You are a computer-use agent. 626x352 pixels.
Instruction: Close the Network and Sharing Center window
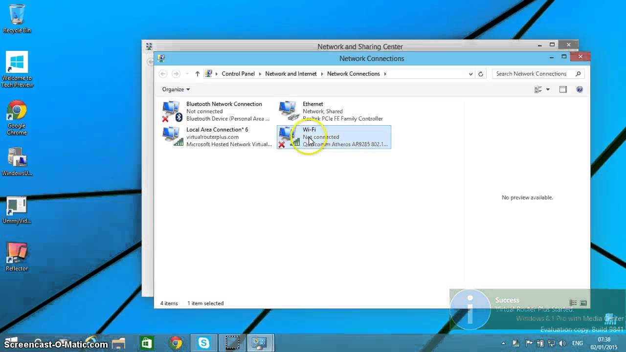[x=568, y=45]
